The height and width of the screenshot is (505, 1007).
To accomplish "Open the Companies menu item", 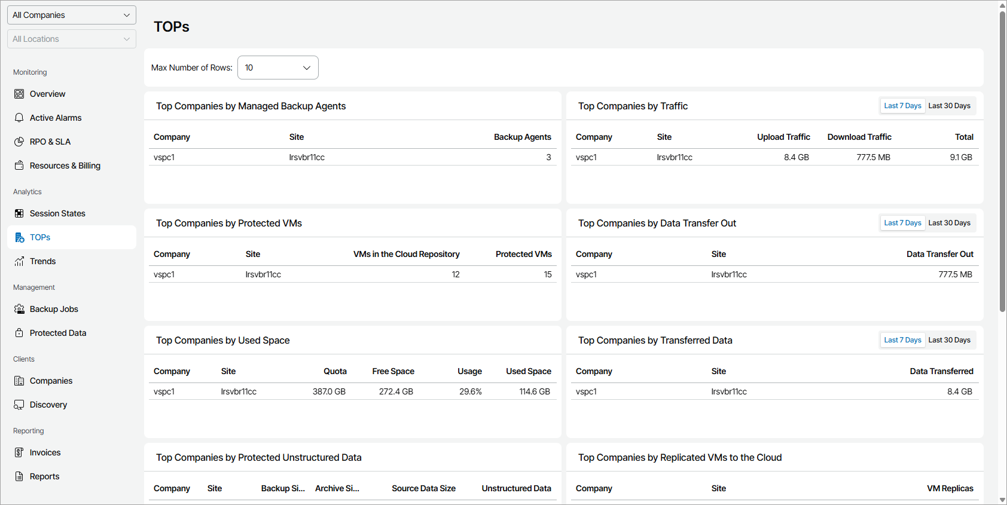I will 51,381.
